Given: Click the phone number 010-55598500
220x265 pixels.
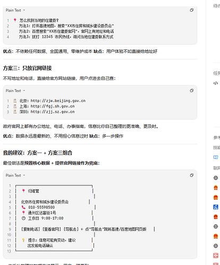Looking at the screenshot, I should [x=41, y=207].
